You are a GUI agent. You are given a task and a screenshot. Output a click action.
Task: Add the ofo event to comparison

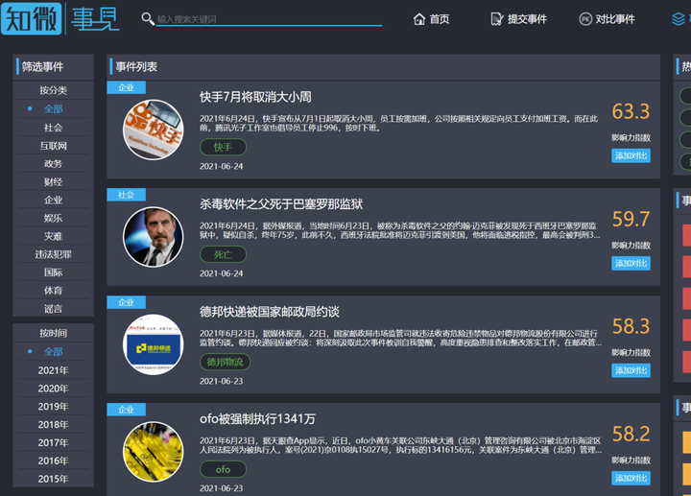click(x=631, y=479)
